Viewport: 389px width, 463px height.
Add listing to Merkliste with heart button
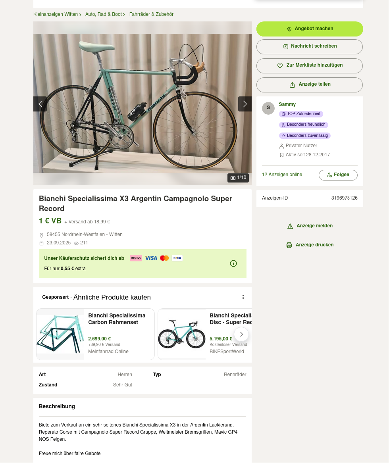click(x=310, y=65)
